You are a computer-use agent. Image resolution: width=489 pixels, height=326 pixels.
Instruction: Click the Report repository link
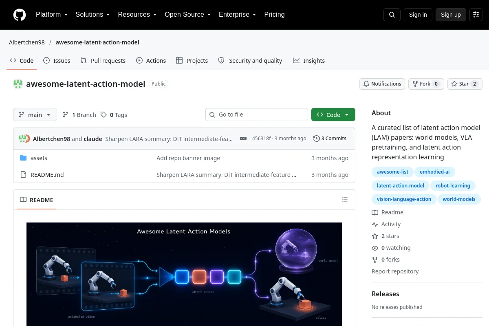click(x=395, y=271)
